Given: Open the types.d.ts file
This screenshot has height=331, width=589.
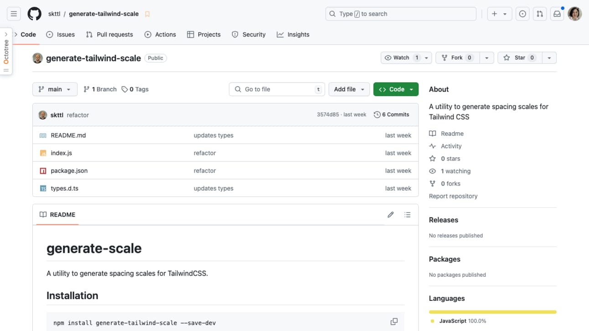Looking at the screenshot, I should (64, 188).
